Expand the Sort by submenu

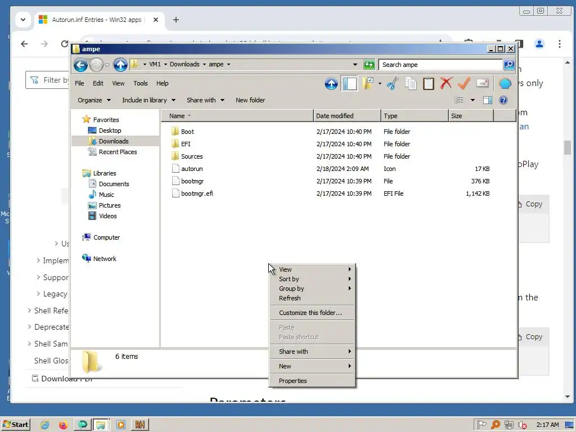coord(312,279)
